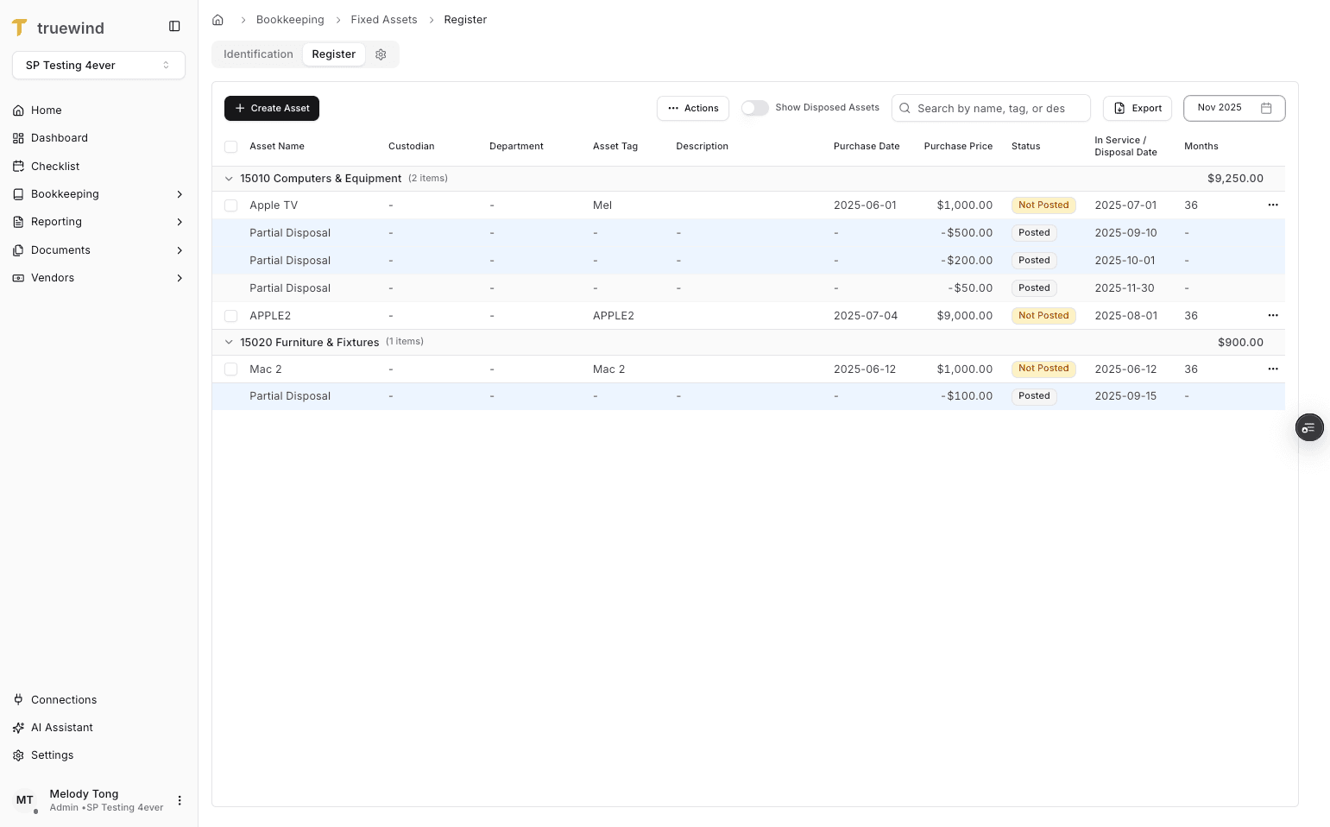
Task: Check the select-all checkbox in the table header
Action: pyautogui.click(x=230, y=147)
